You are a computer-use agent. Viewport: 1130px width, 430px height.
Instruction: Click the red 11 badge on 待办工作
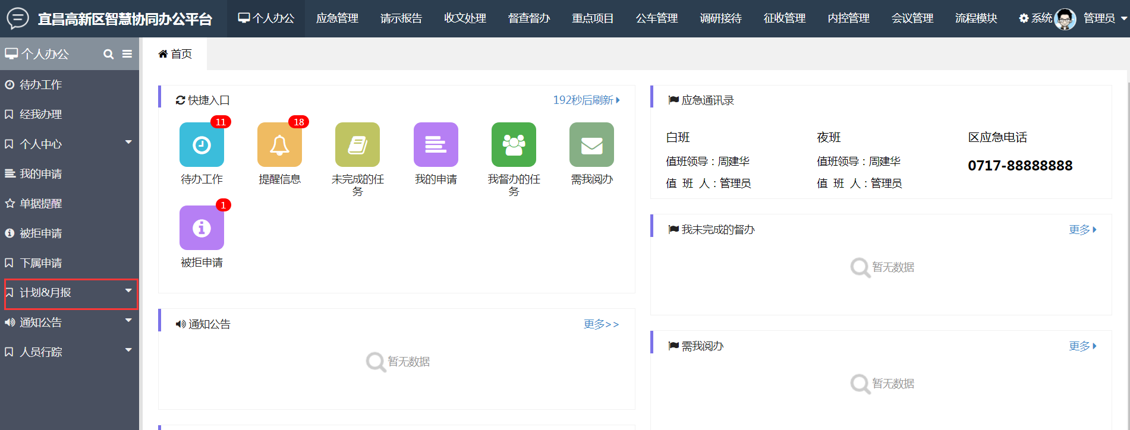tap(221, 122)
